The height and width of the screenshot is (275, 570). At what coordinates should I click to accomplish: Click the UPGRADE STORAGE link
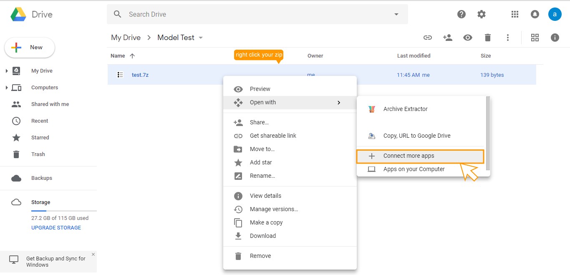click(56, 228)
